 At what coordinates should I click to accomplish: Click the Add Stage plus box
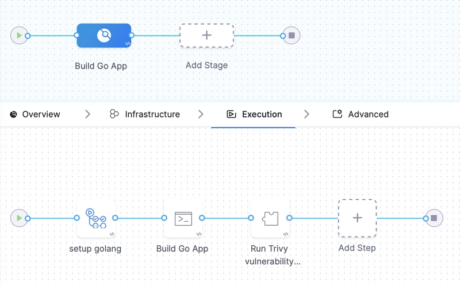pyautogui.click(x=206, y=36)
